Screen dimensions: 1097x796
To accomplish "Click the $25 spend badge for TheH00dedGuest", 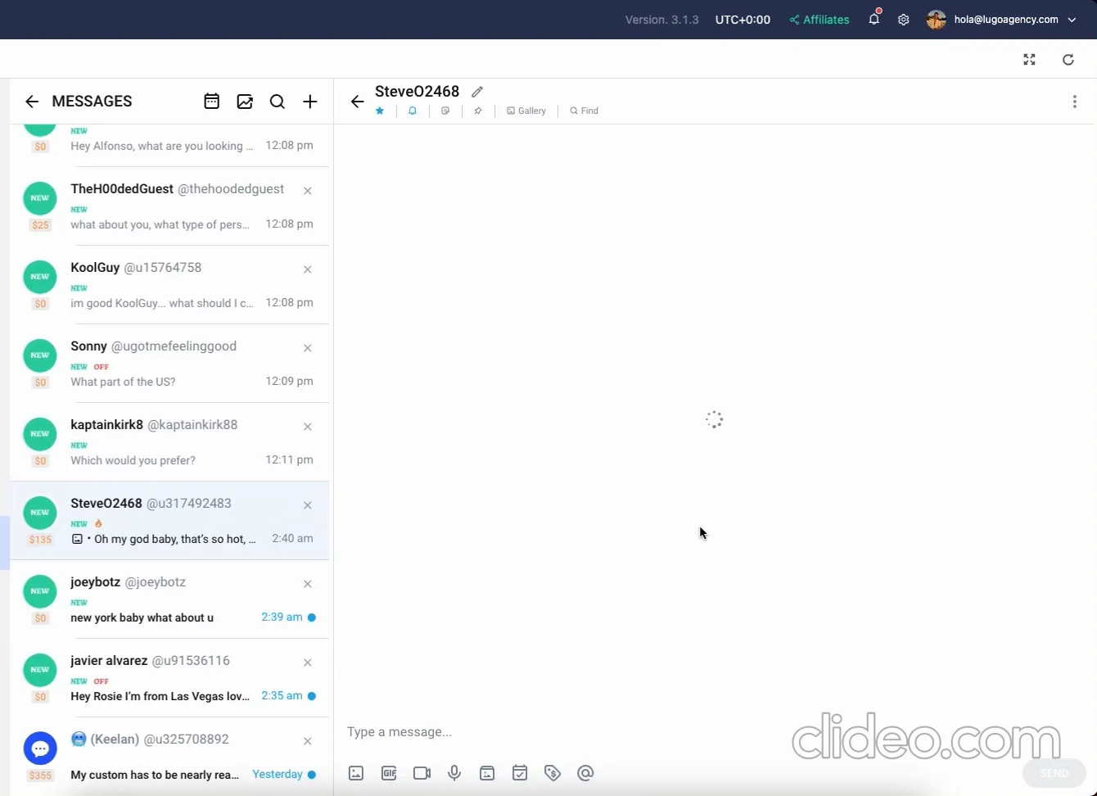I will coord(40,225).
